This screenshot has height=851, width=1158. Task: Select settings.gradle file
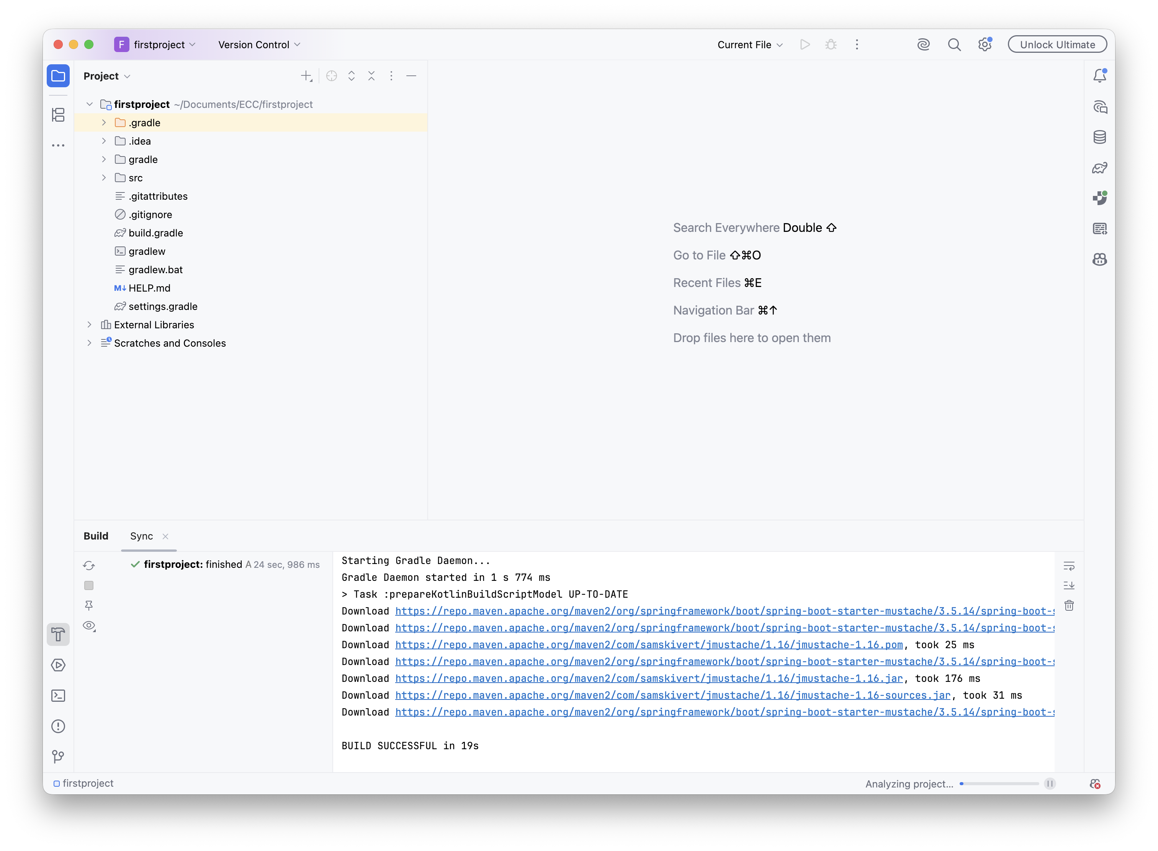click(163, 306)
